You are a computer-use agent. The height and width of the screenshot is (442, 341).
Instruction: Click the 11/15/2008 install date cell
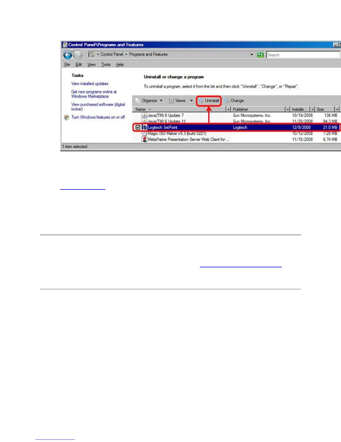click(302, 139)
